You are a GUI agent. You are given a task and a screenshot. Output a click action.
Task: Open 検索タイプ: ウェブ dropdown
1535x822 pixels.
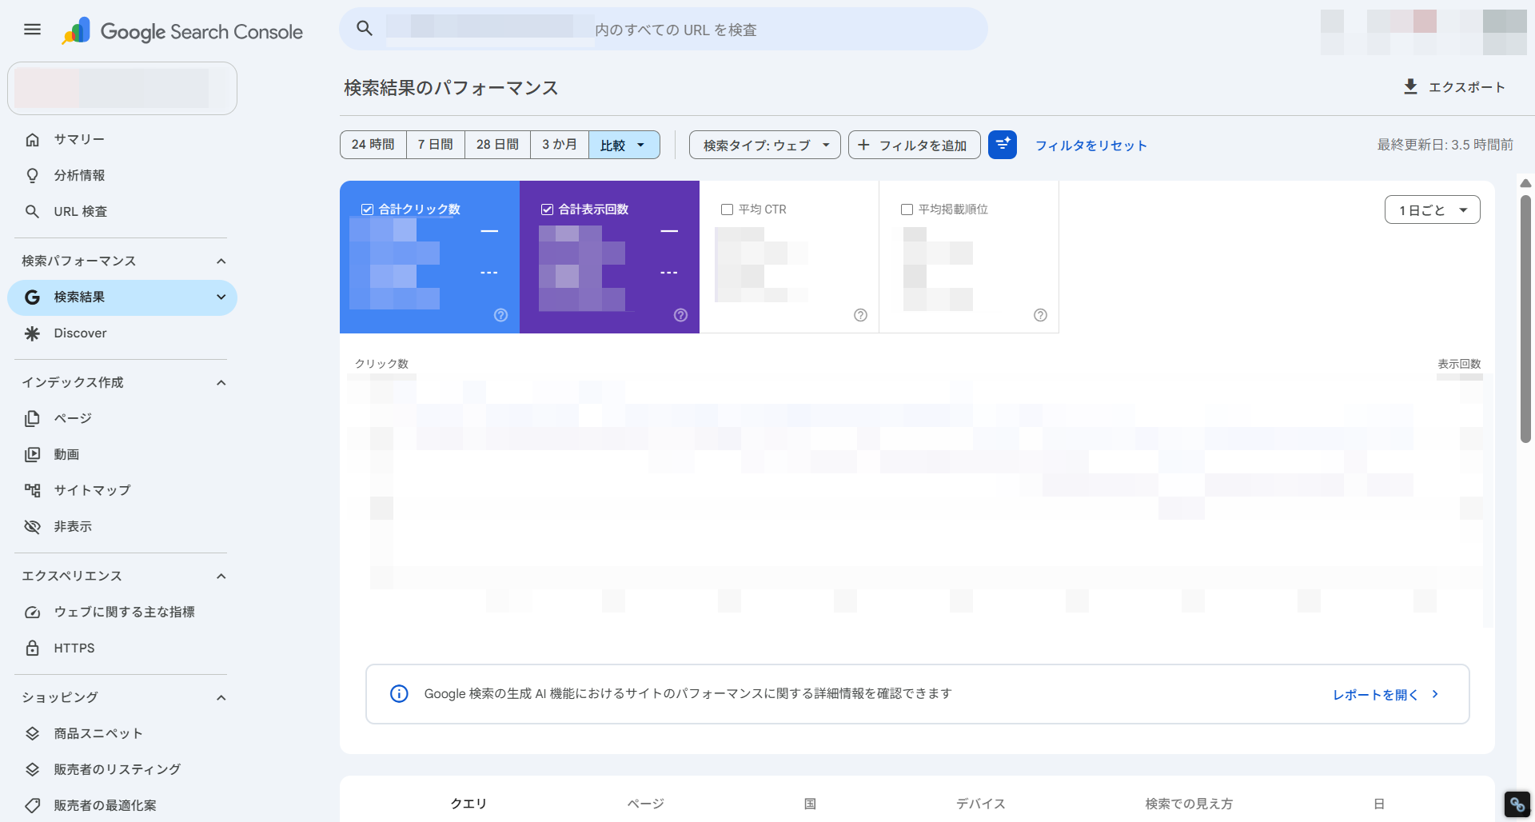click(x=765, y=145)
